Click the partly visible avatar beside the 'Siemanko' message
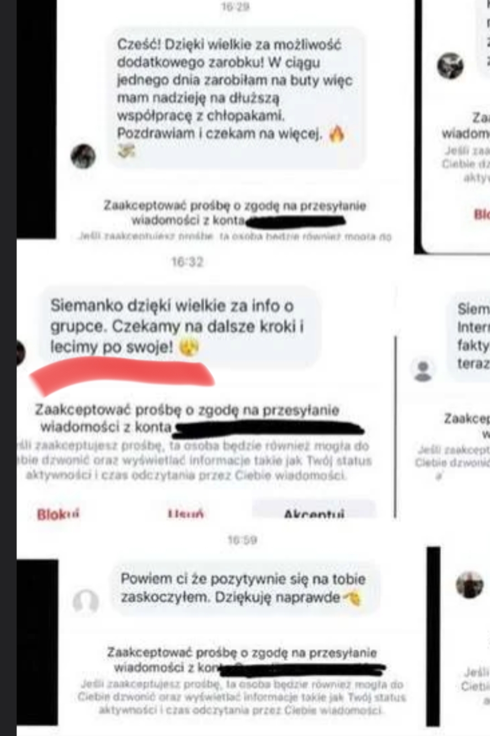This screenshot has height=736, width=490. pyautogui.click(x=20, y=353)
